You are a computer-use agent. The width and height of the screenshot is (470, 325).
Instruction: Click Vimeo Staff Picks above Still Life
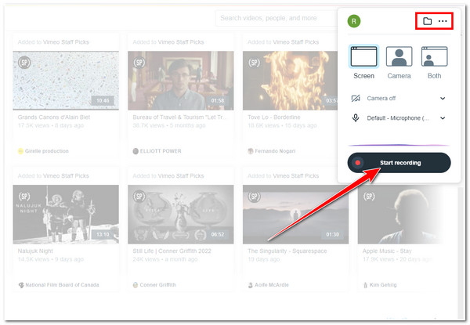tap(181, 176)
